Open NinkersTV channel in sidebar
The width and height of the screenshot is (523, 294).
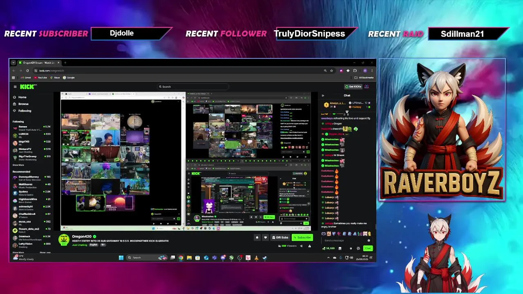pyautogui.click(x=32, y=150)
